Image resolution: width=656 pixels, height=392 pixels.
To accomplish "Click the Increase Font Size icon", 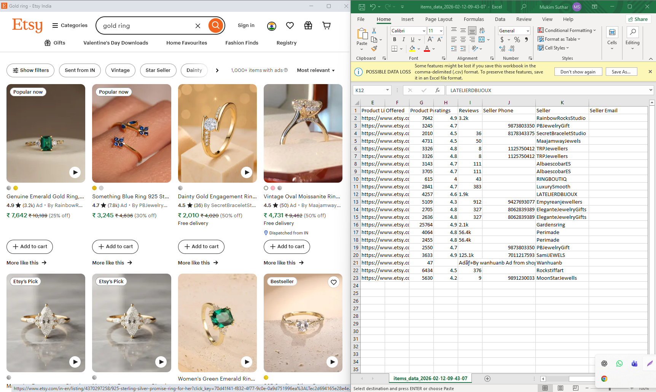I will (x=430, y=40).
